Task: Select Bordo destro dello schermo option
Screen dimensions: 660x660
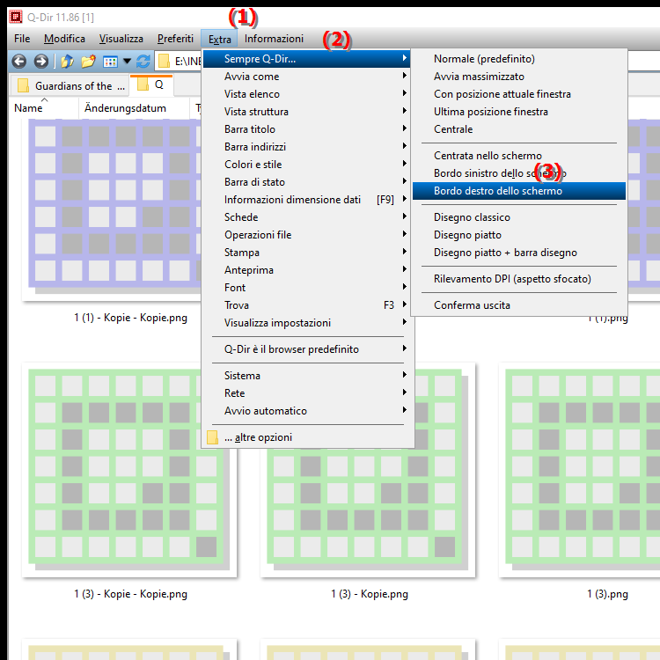Action: pyautogui.click(x=519, y=191)
